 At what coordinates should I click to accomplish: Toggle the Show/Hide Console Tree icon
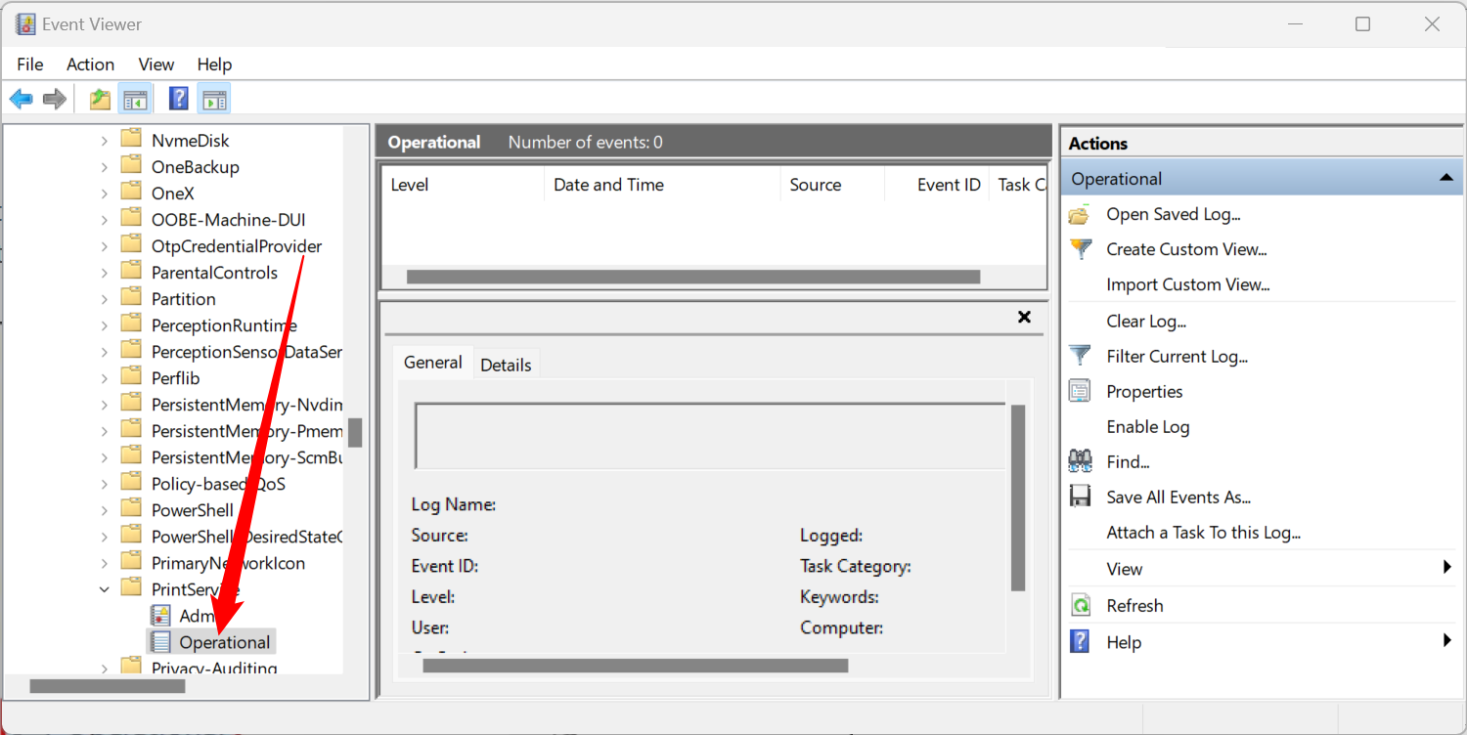134,99
